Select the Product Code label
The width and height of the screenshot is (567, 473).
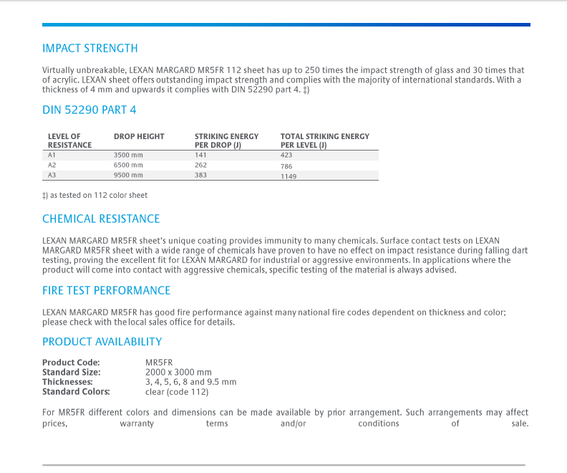pyautogui.click(x=71, y=363)
